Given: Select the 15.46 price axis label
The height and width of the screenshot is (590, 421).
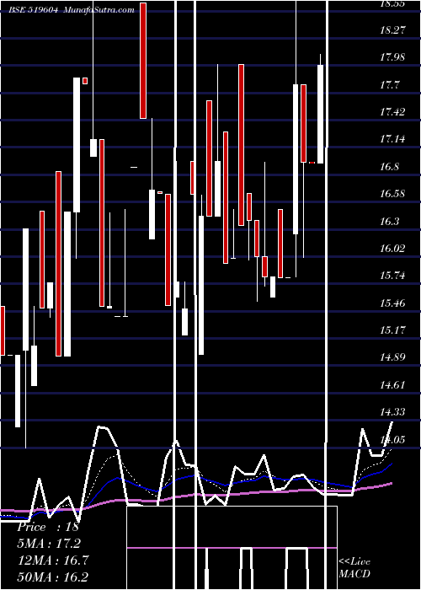Looking at the screenshot, I should coord(392,303).
